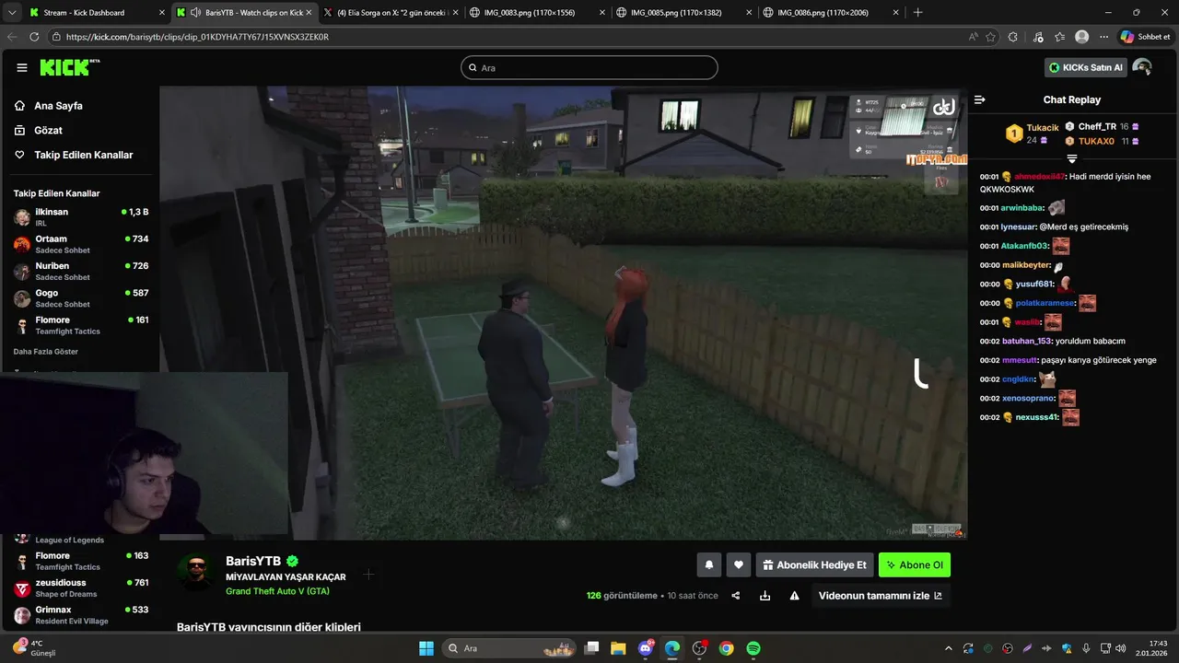The height and width of the screenshot is (663, 1179).
Task: Click Abonelik Hediye Et button
Action: click(x=814, y=564)
